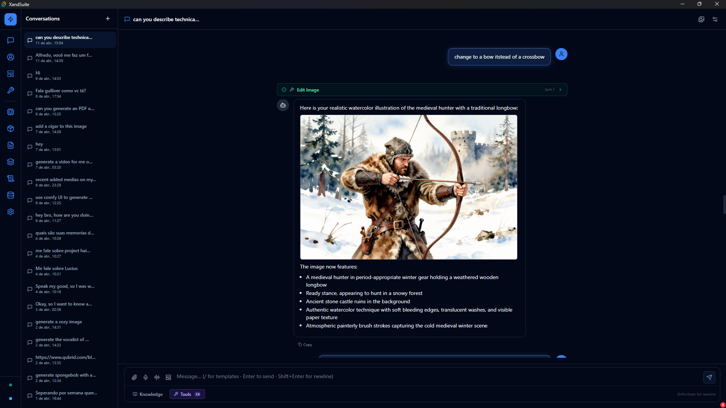Open the templates grid icon in message bar
726x408 pixels.
tap(168, 377)
